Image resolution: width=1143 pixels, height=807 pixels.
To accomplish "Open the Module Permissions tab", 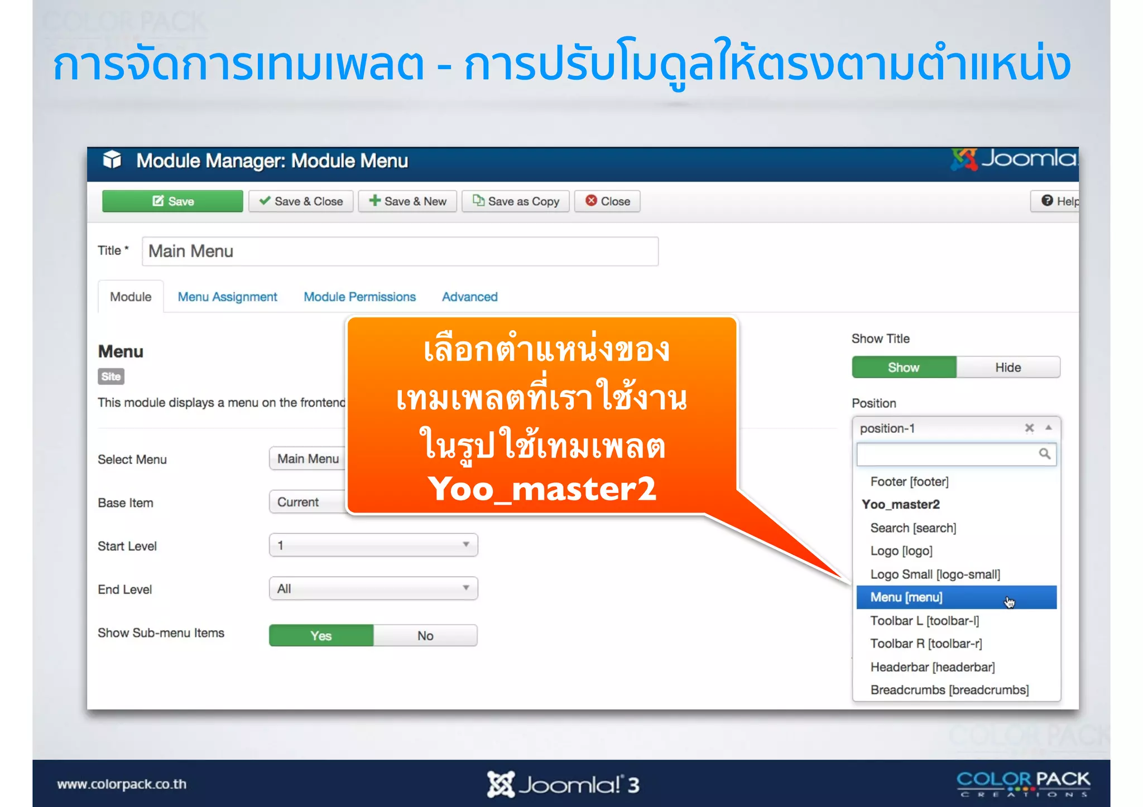I will 360,297.
